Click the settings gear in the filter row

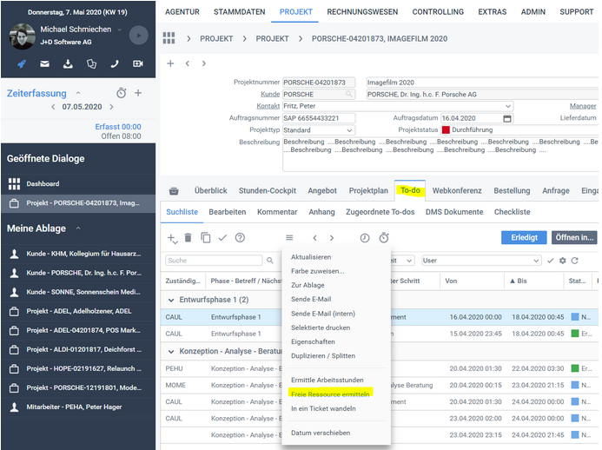[x=562, y=261]
